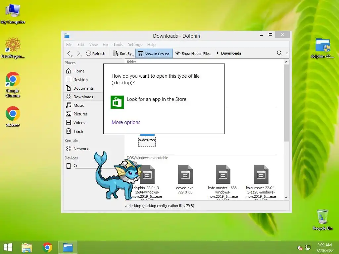The image size is (339, 254).
Task: Open the DataWagon desktop shortcut
Action: (13, 48)
